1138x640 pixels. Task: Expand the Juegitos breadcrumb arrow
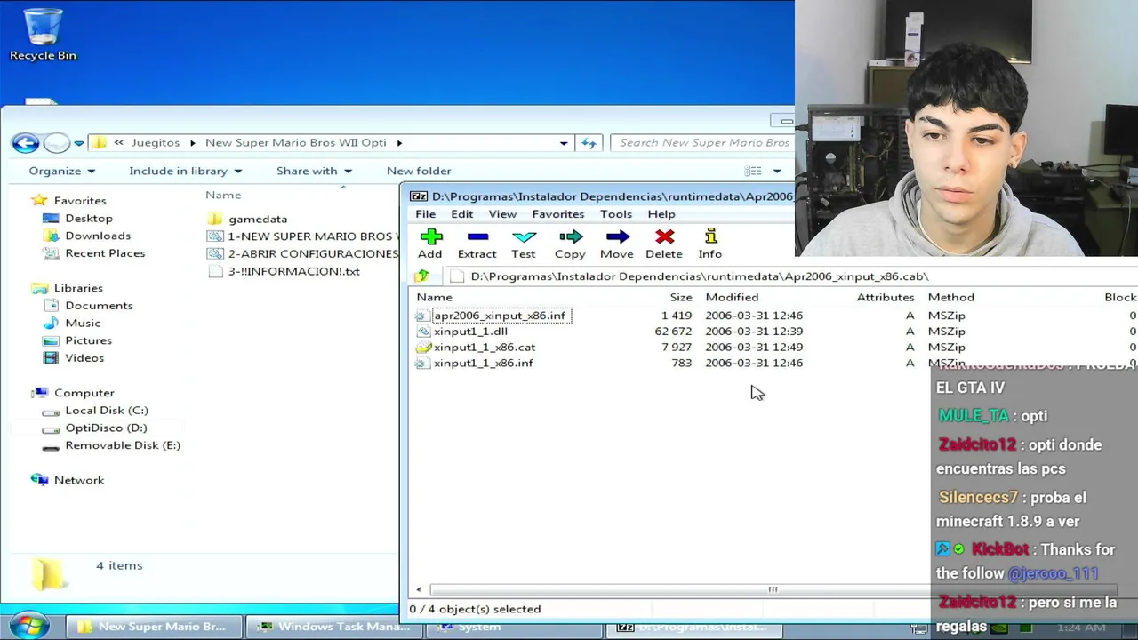(192, 143)
